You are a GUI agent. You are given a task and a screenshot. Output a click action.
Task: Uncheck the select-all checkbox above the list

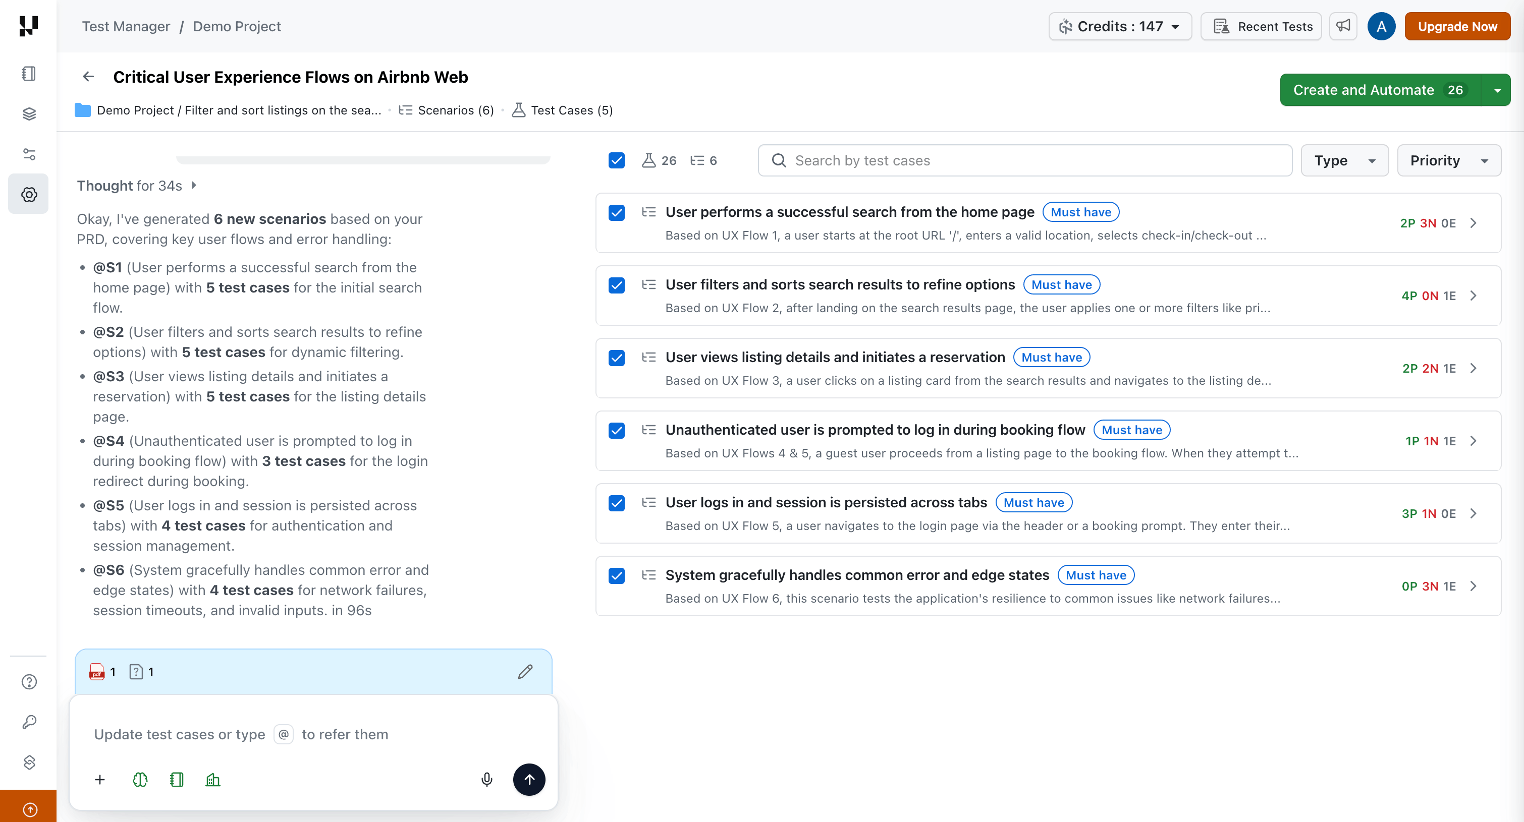coord(617,160)
